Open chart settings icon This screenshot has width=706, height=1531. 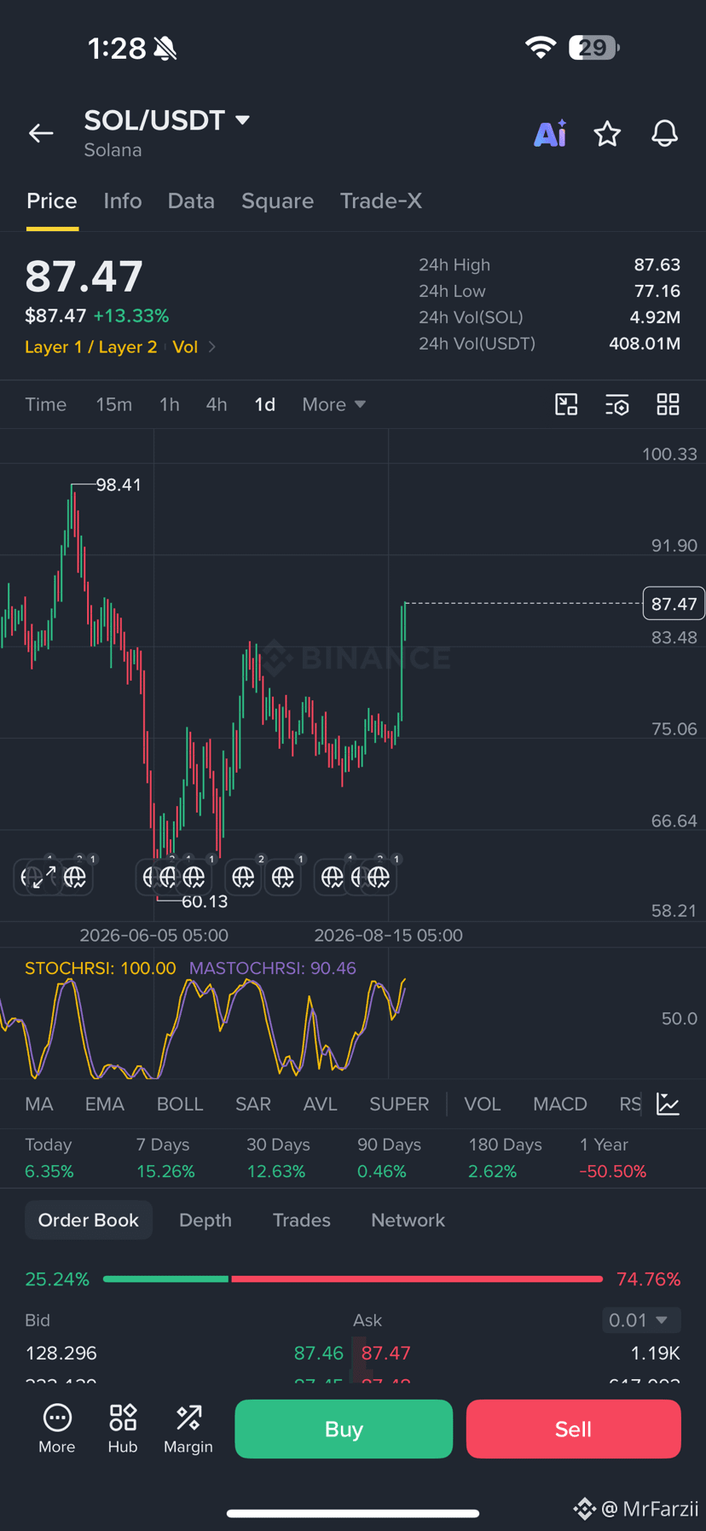pos(617,404)
